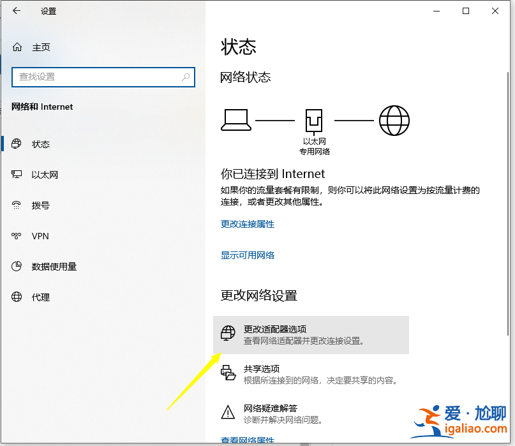Click the 网络疑难解答 warning triangle icon
The height and width of the screenshot is (446, 515).
point(228,411)
